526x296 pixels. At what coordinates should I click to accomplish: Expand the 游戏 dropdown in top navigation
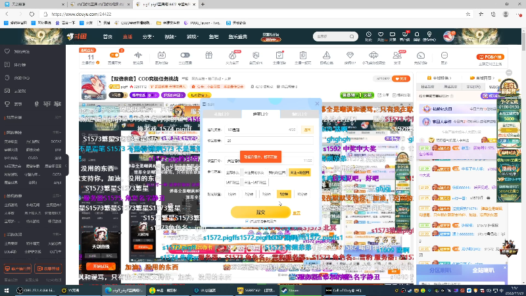pyautogui.click(x=193, y=37)
